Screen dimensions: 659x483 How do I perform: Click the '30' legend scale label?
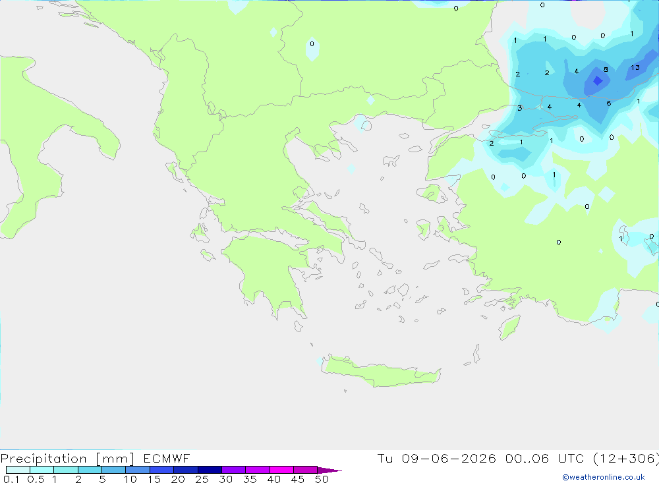click(x=225, y=479)
